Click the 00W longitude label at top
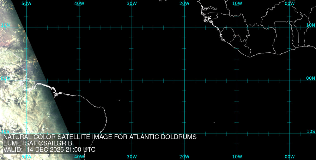Viewport: 316px width, 160px height. pyautogui.click(x=289, y=3)
